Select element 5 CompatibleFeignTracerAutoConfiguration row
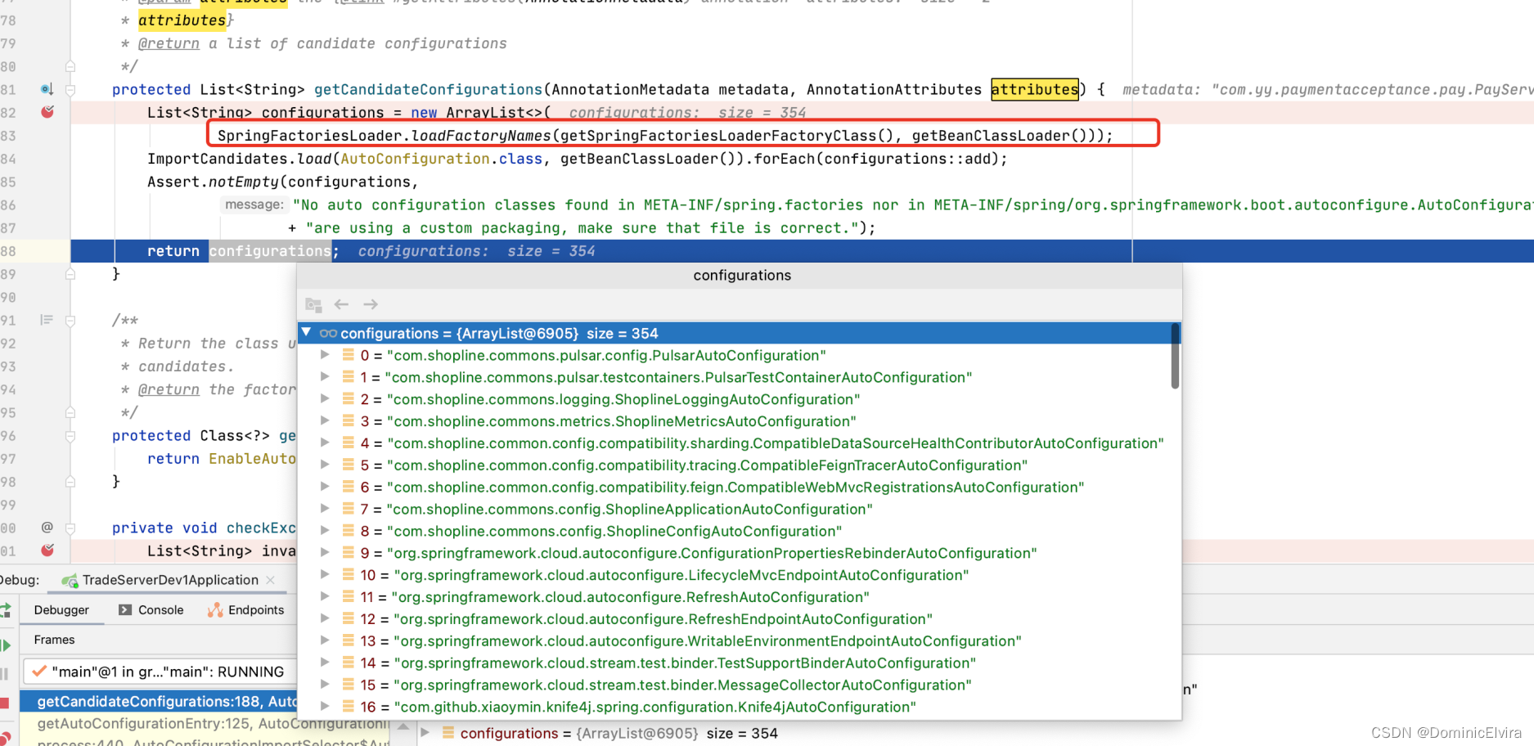Viewport: 1534px width, 746px height. [735, 465]
